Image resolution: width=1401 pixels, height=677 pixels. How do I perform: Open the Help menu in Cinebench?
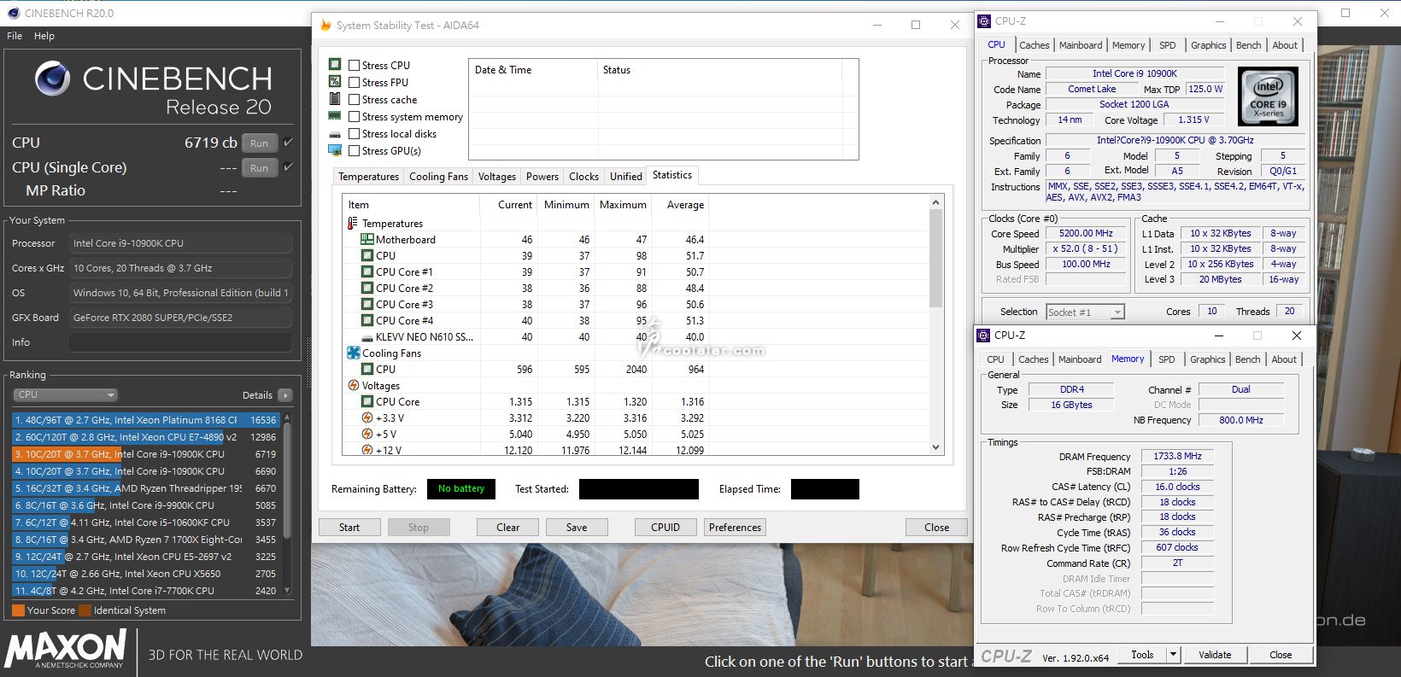click(x=44, y=36)
